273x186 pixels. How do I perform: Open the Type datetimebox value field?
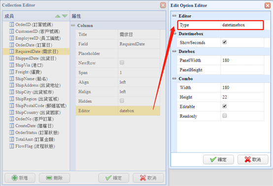tap(242, 25)
